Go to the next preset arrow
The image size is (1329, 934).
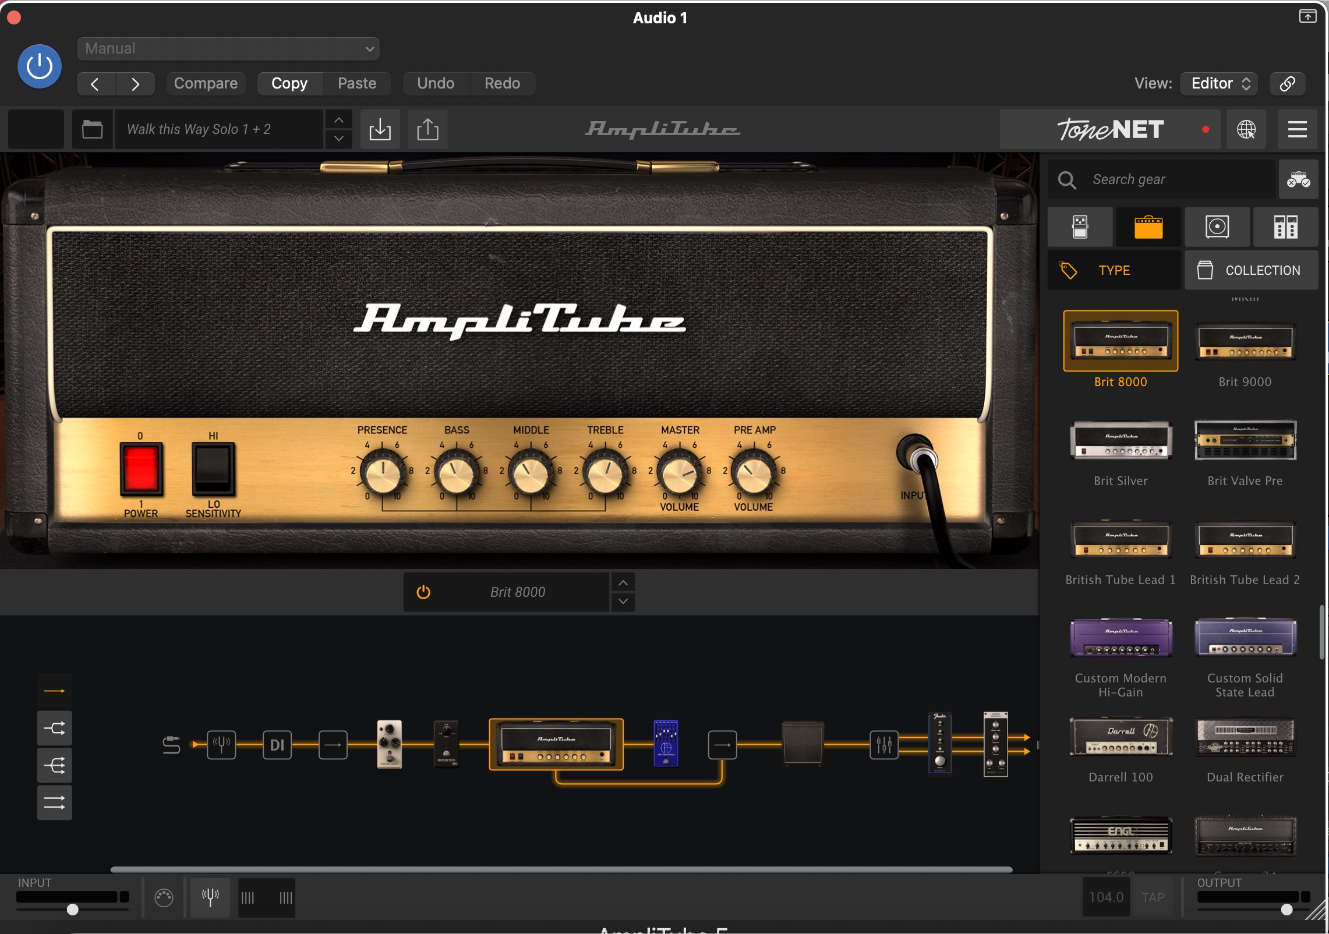(x=135, y=84)
